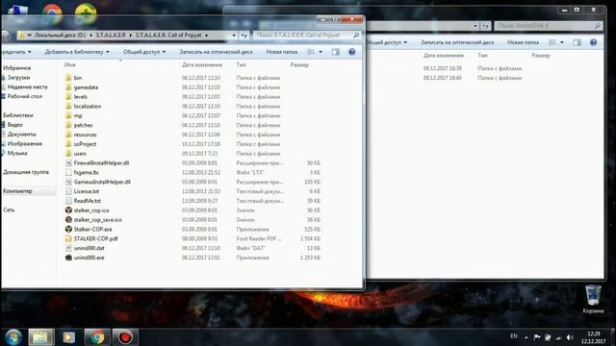The width and height of the screenshot is (616, 346).
Task: Open 'Документы' library in sidebar
Action: (x=21, y=135)
